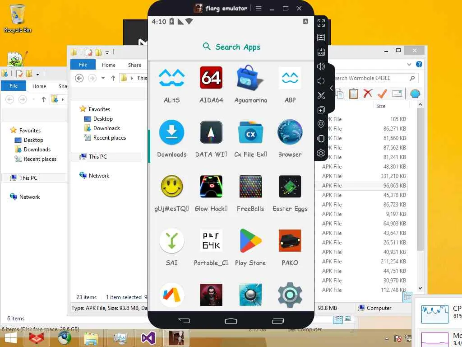Click the red X delete toolbar icon

click(x=368, y=94)
